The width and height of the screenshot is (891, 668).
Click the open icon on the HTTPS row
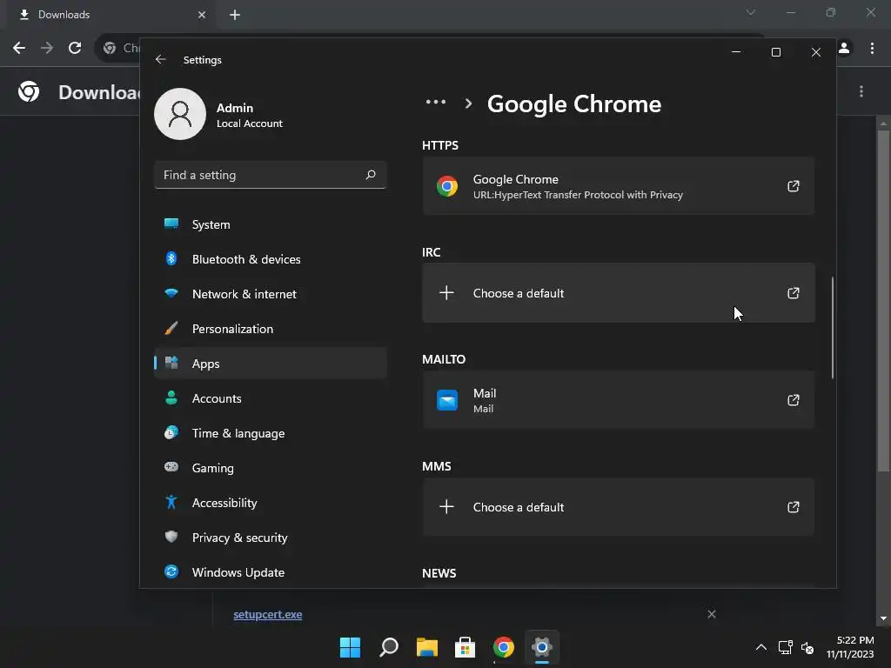click(x=794, y=186)
